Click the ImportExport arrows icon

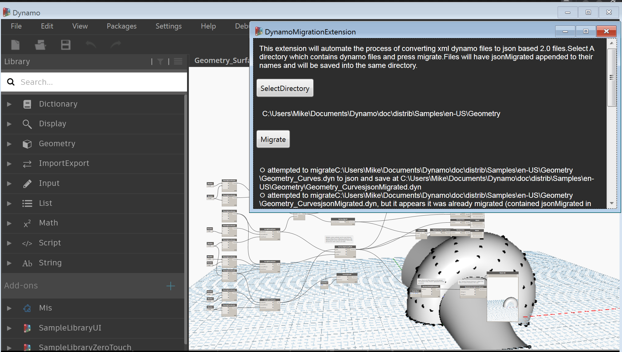[27, 164]
